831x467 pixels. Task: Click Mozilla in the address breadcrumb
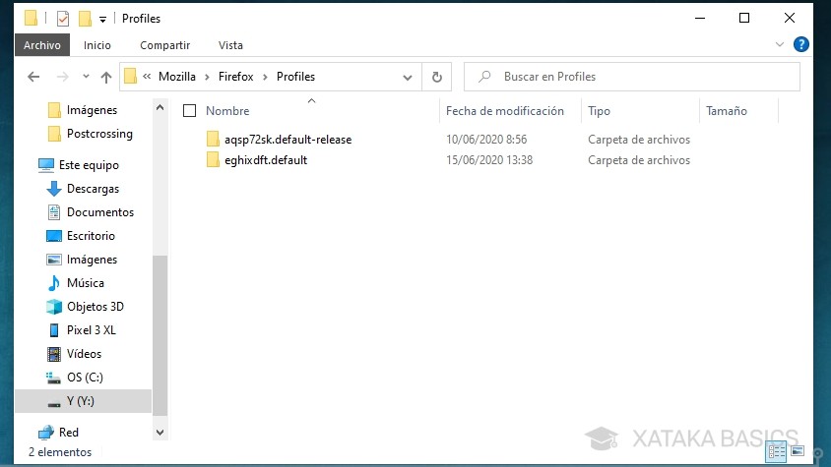pos(177,77)
